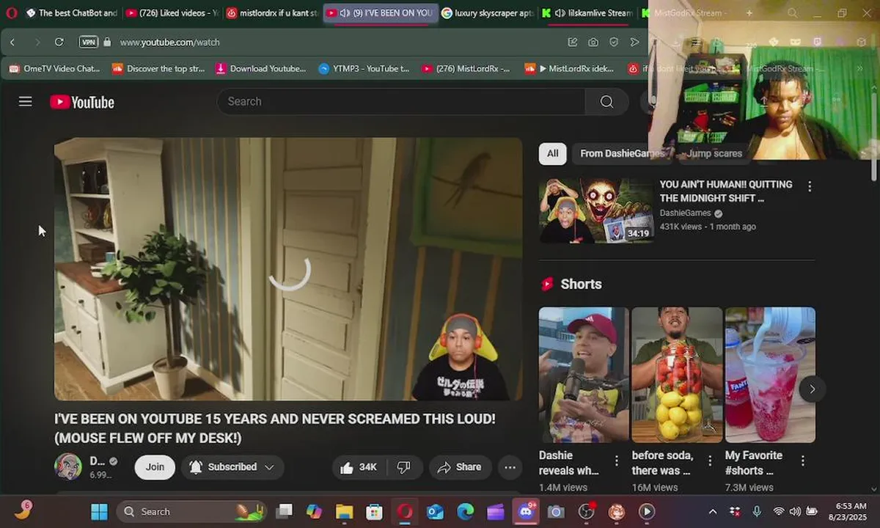Screen dimensions: 880x528
Task: Go to YouTube home via the logo
Action: point(82,102)
